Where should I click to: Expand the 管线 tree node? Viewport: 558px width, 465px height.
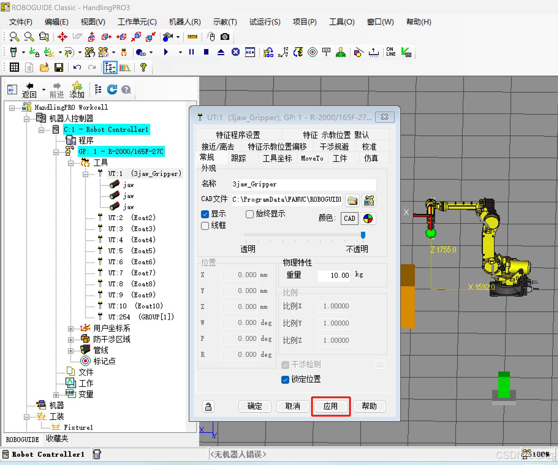[71, 351]
